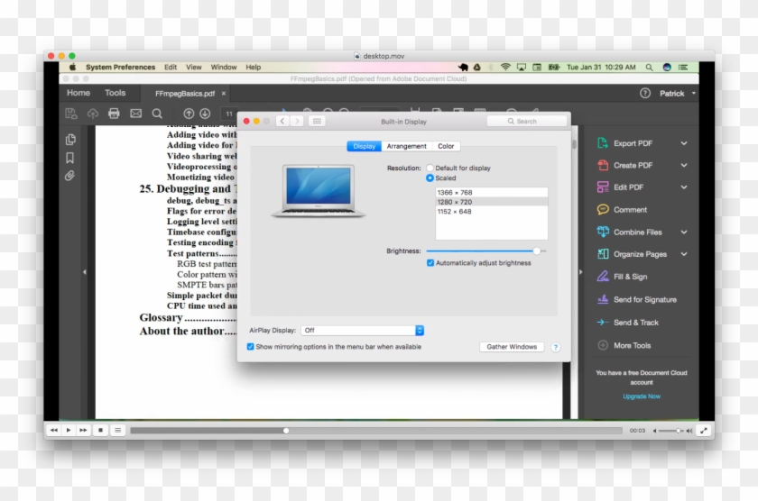
Task: Open the View menu in menu bar
Action: [x=194, y=67]
